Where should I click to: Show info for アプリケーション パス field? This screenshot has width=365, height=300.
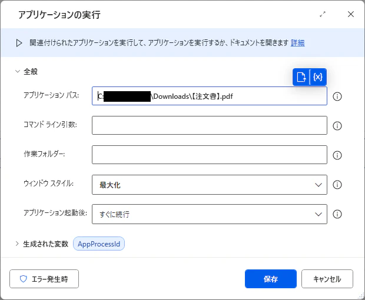pyautogui.click(x=337, y=96)
